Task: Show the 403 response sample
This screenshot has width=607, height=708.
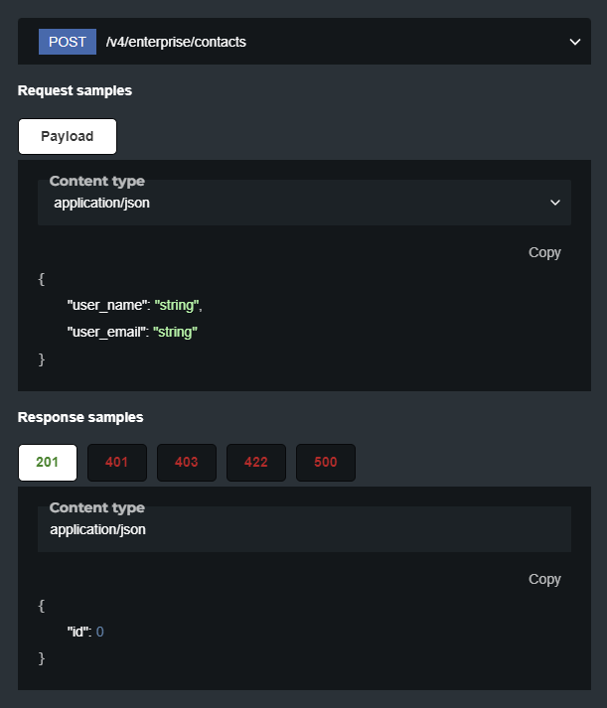Action: click(x=187, y=463)
